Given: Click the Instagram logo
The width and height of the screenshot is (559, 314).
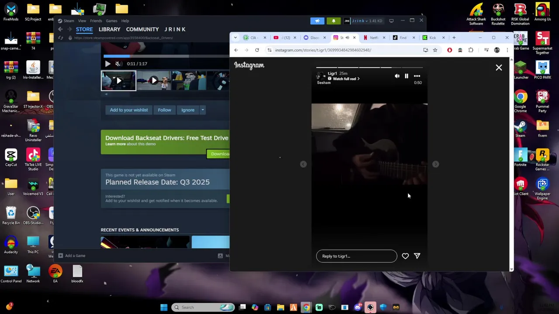Looking at the screenshot, I should (249, 65).
